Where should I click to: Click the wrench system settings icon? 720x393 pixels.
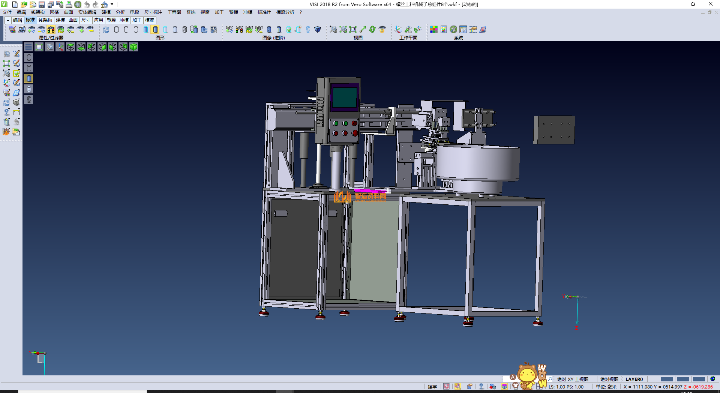click(453, 30)
